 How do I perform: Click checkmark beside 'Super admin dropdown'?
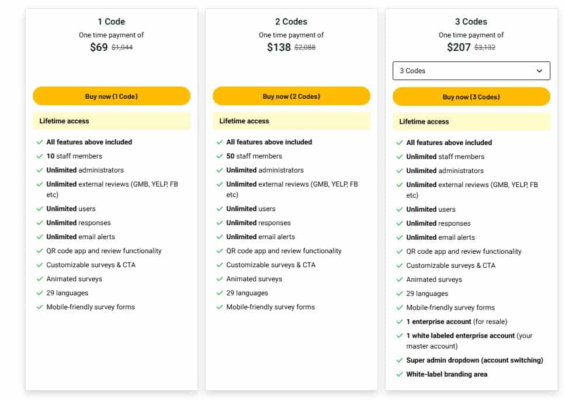click(399, 360)
